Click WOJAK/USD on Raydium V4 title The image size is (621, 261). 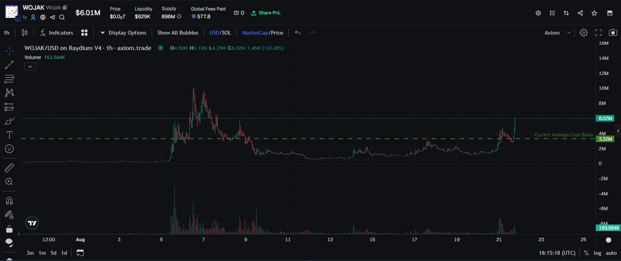tap(89, 48)
